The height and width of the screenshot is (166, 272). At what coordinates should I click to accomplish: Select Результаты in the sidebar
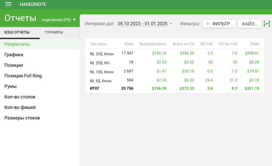click(40, 44)
